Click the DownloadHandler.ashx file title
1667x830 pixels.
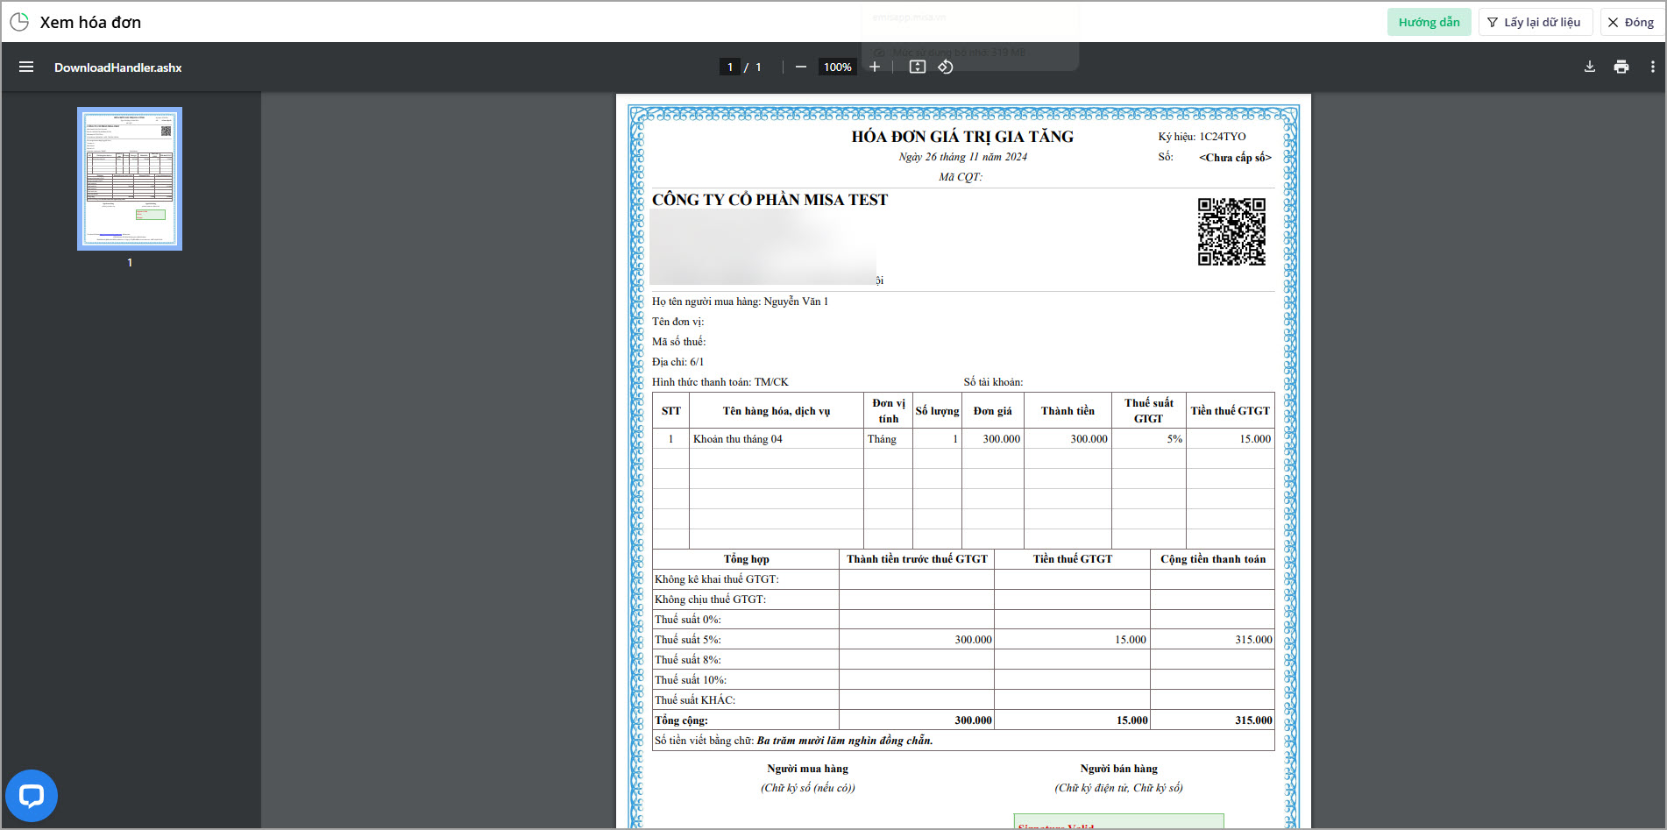118,67
